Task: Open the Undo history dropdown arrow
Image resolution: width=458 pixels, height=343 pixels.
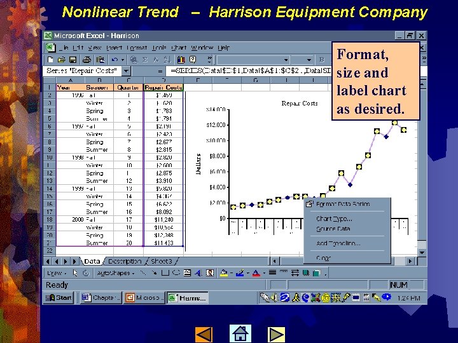Action: 123,60
